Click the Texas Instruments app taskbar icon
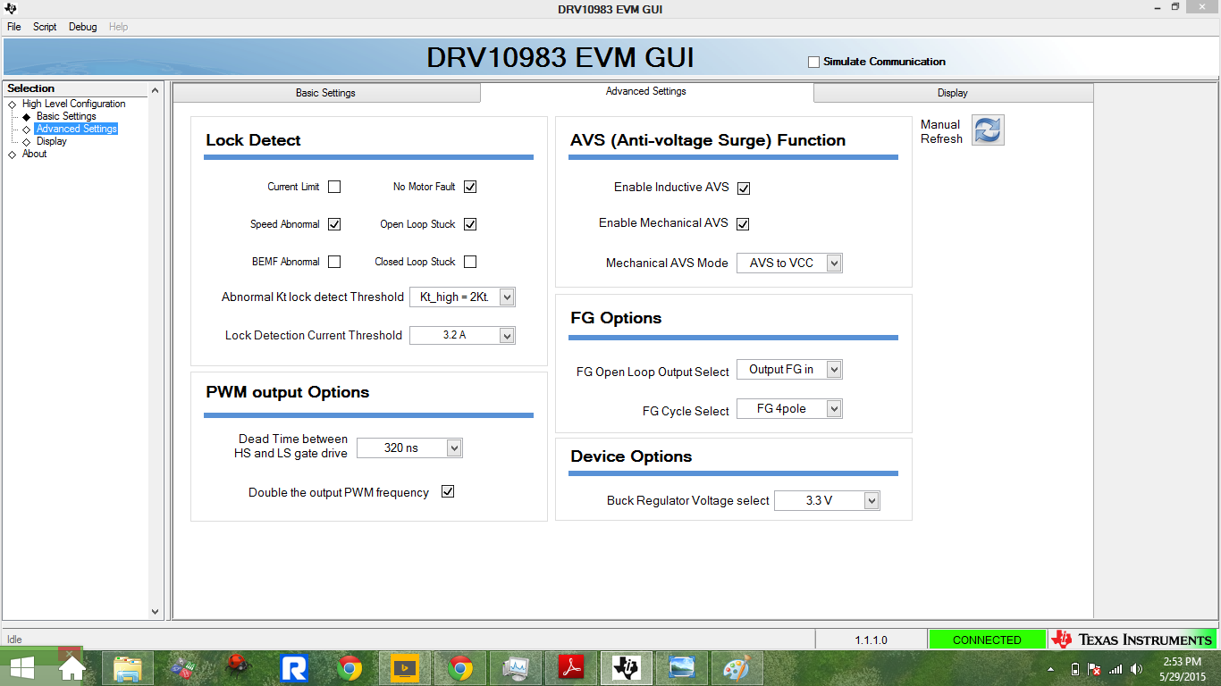 point(627,668)
